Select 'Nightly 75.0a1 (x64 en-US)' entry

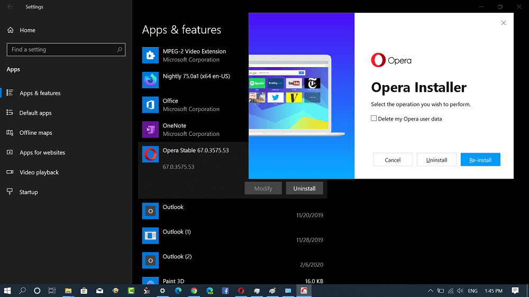click(196, 76)
